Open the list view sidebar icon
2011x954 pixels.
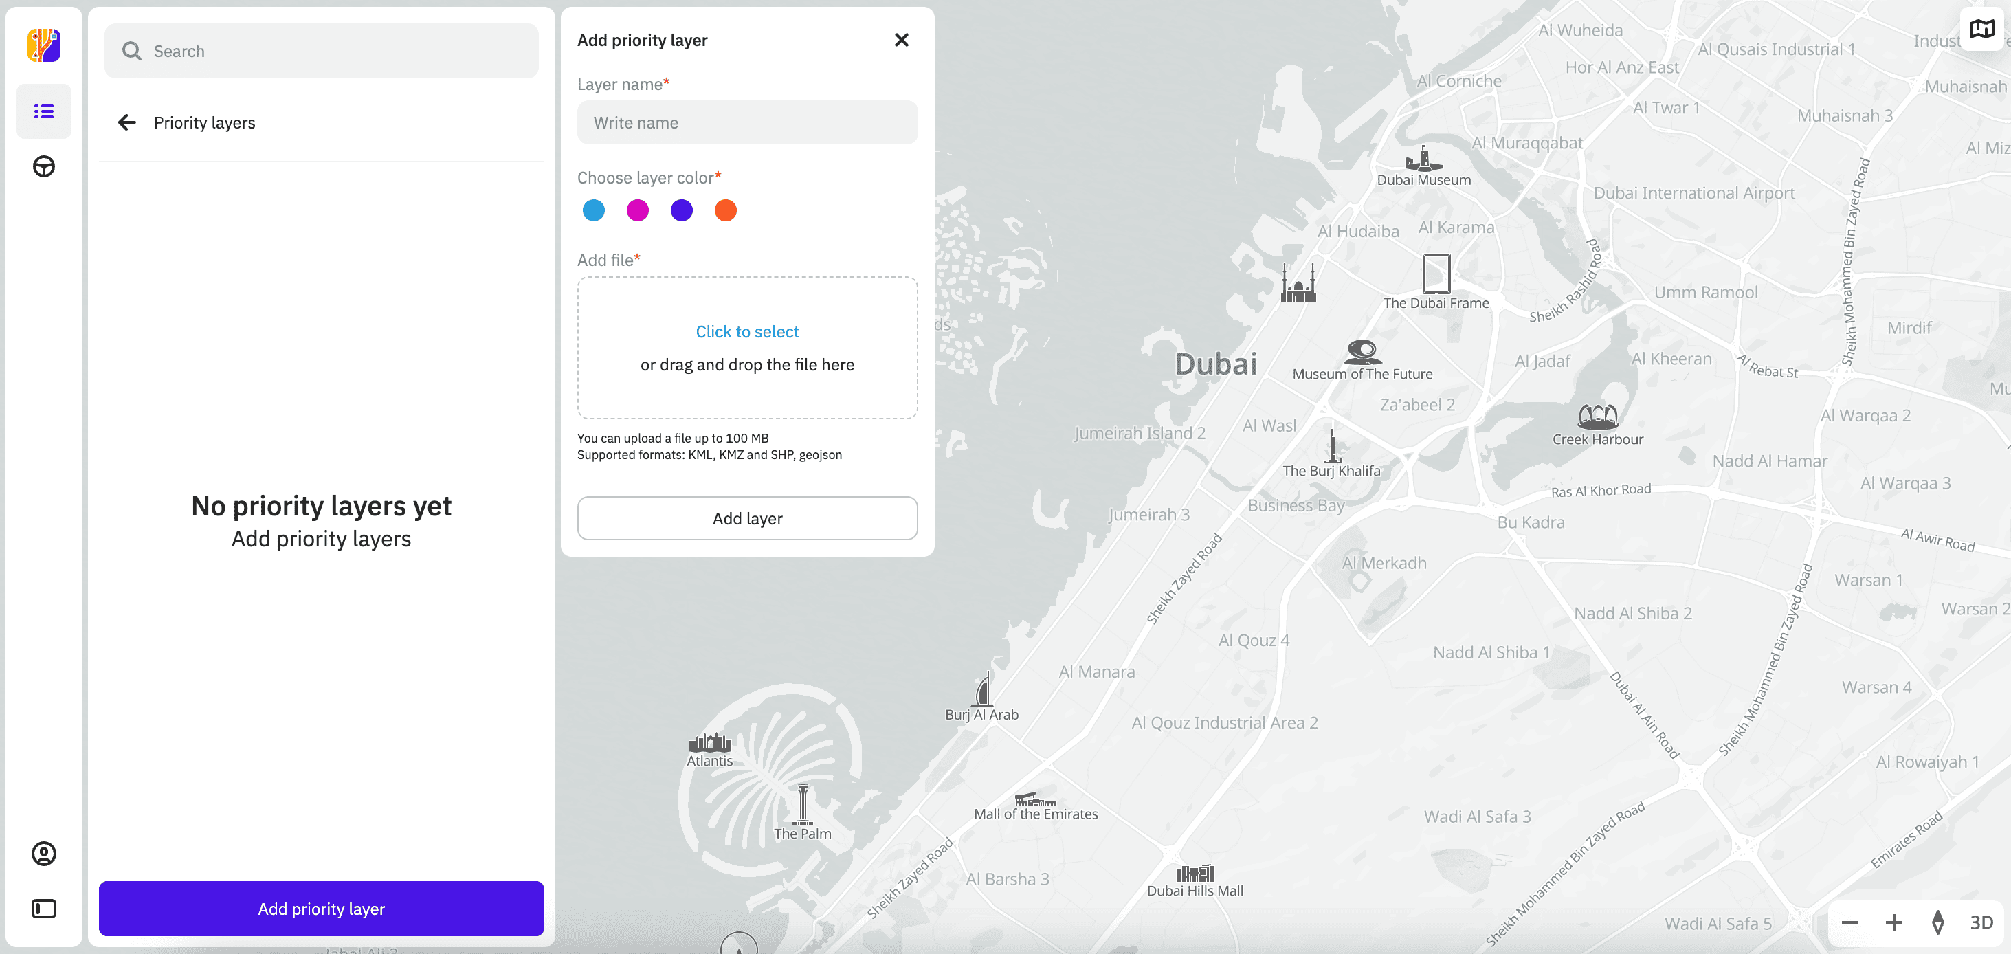click(x=44, y=111)
